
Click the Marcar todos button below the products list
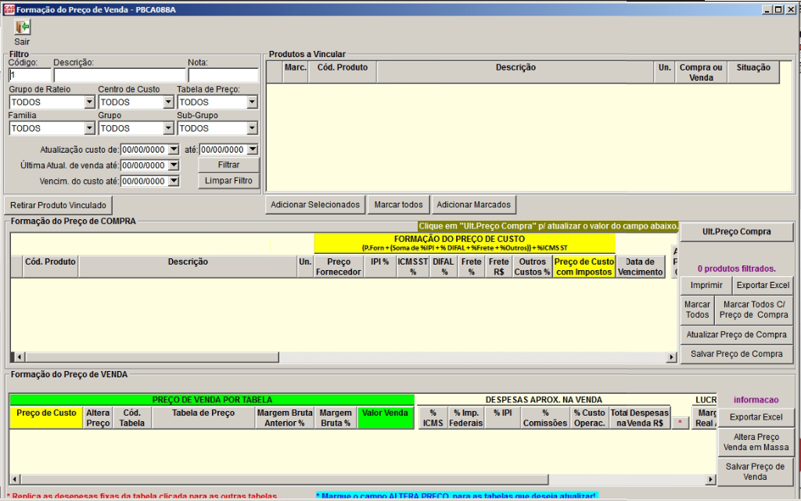(398, 204)
